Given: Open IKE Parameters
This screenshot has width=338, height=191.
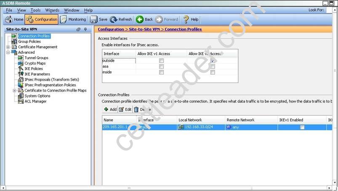Looking at the screenshot, I should point(37,74).
